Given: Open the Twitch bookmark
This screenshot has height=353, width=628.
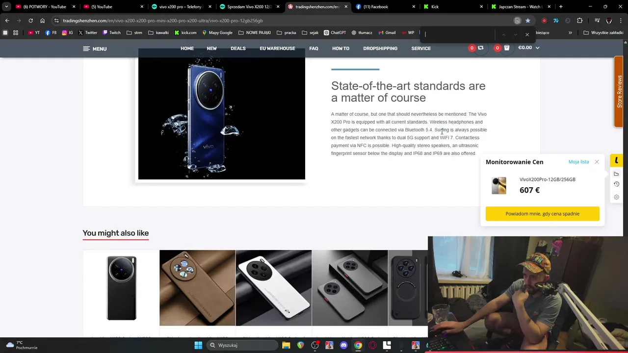Looking at the screenshot, I should tap(111, 33).
